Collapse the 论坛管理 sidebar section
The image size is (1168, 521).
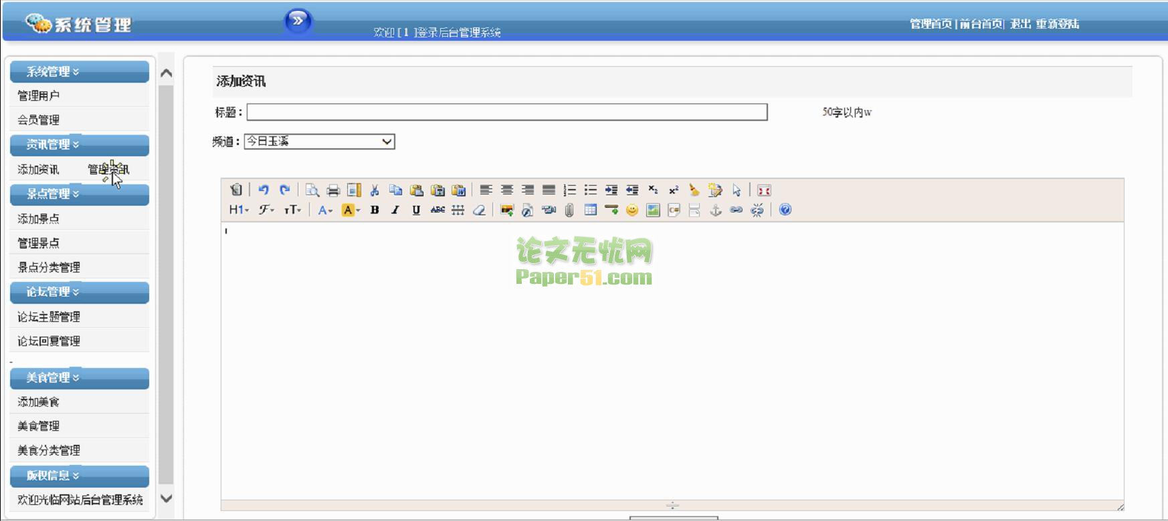[80, 292]
